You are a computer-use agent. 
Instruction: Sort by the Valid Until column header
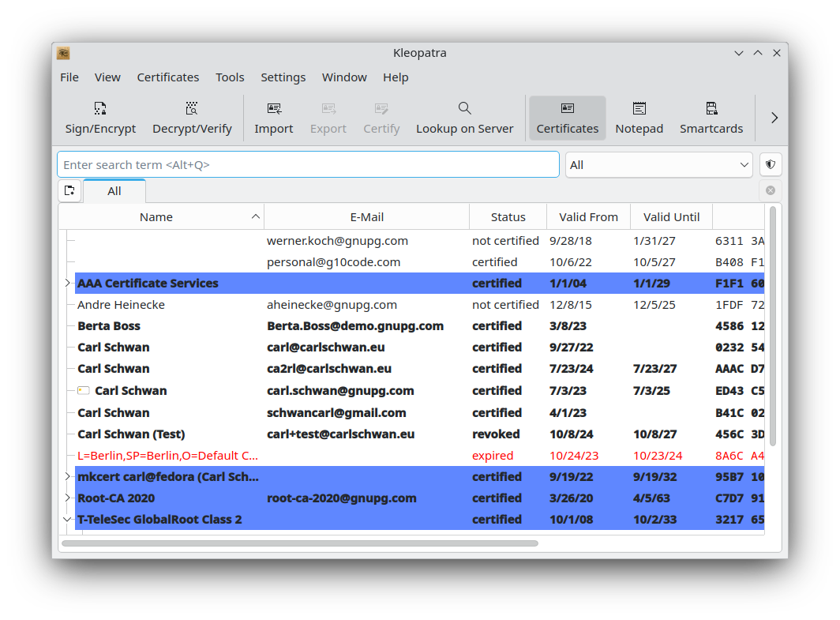pyautogui.click(x=671, y=217)
